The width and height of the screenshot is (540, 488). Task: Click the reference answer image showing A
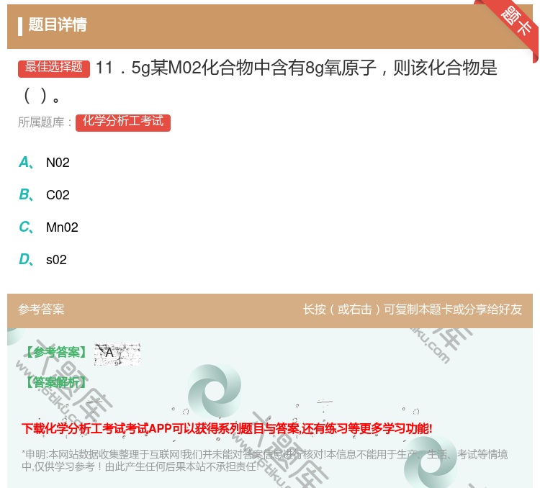tap(117, 353)
